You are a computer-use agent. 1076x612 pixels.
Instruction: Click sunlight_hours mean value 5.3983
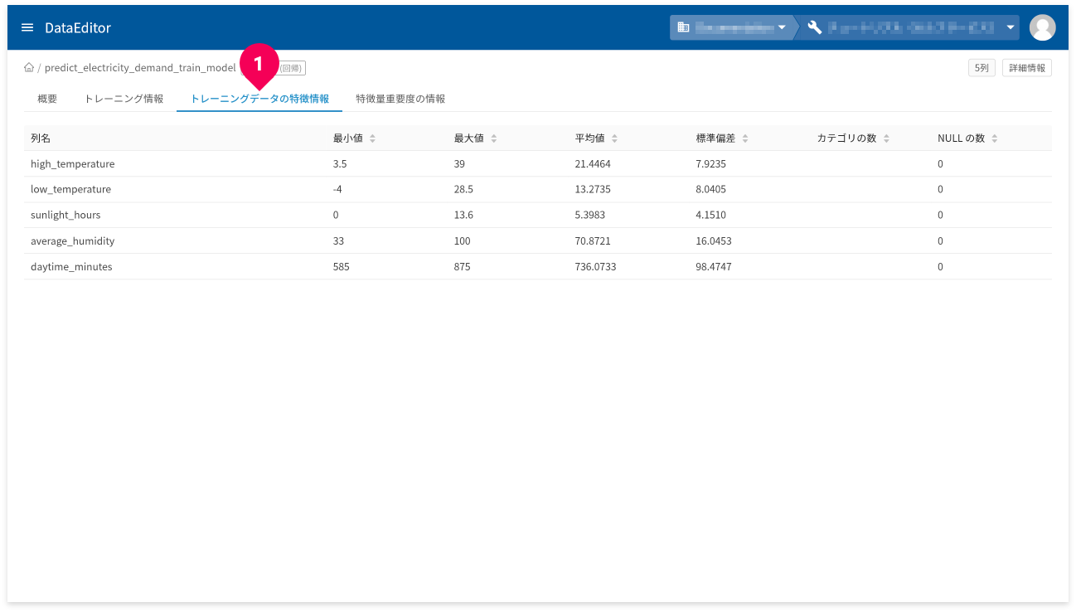(590, 216)
